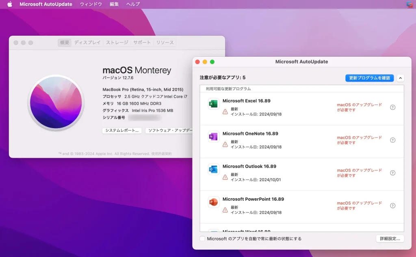Click PowerPoint's macOS upgrade required message
This screenshot has height=257, width=416.
[360, 206]
